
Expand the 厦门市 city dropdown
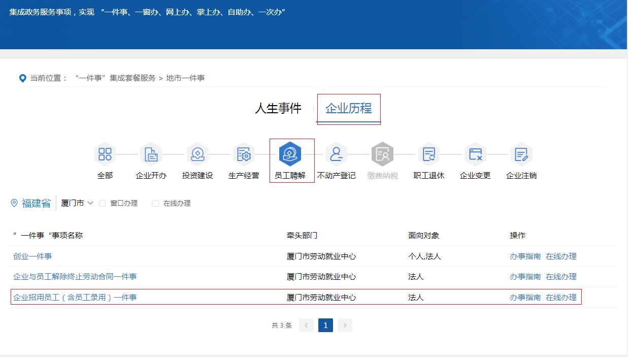[77, 203]
